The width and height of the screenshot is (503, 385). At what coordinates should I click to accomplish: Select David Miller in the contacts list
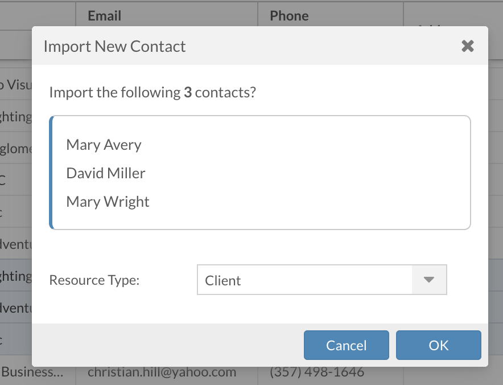click(106, 173)
